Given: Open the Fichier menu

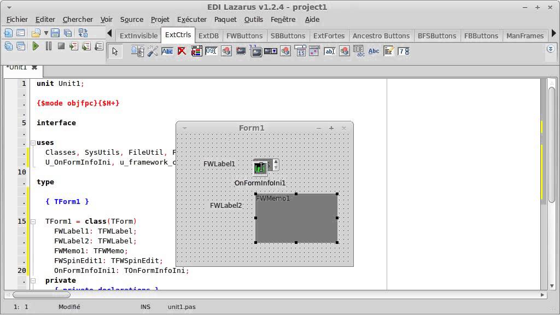Looking at the screenshot, I should point(17,20).
